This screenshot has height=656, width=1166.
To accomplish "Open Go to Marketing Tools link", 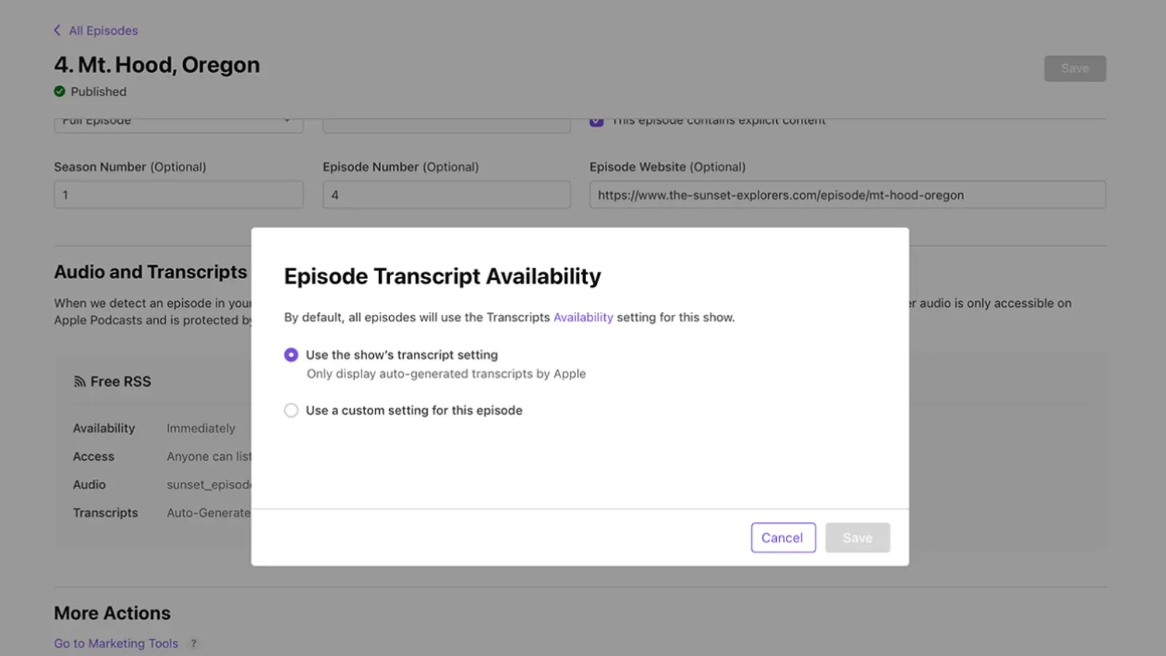I will [x=116, y=644].
